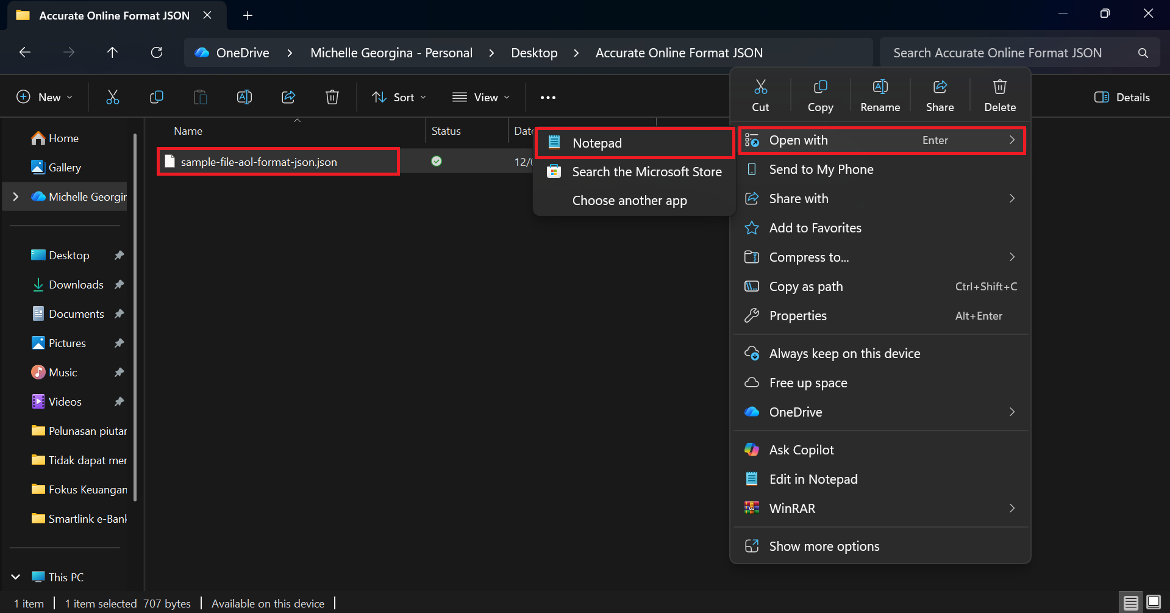Click Show more options
Image resolution: width=1170 pixels, height=613 pixels.
[824, 547]
